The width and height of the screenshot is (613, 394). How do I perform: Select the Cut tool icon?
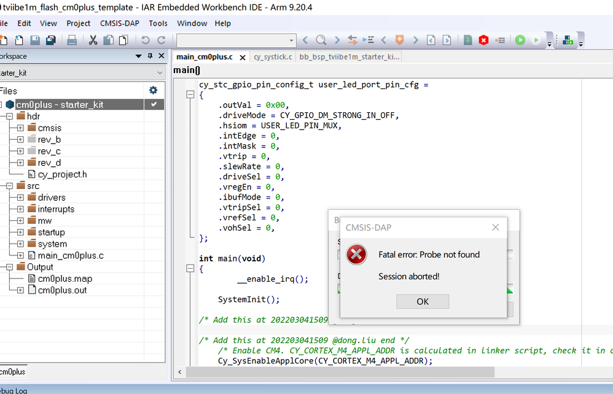click(93, 39)
